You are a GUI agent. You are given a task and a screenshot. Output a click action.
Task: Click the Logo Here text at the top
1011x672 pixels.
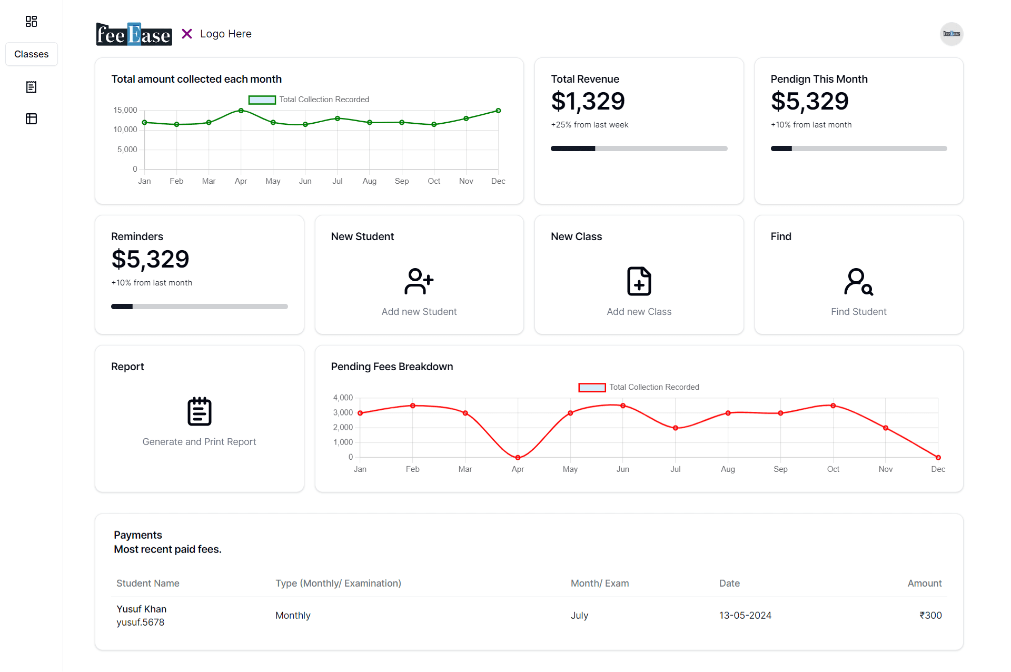tap(225, 34)
